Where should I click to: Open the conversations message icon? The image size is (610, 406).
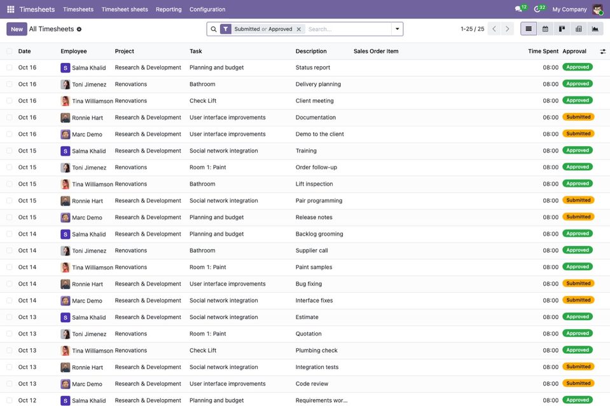tap(518, 9)
